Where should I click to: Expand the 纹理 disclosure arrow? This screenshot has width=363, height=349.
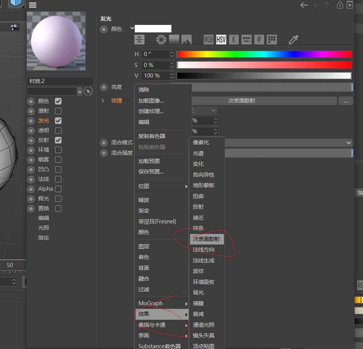point(103,101)
